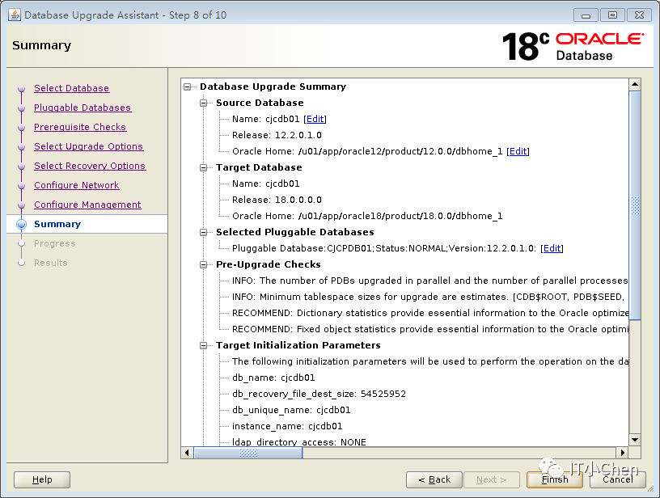Screen dimensions: 660x498
Task: Collapse the Selected Pluggable Databases section
Action: pos(204,232)
